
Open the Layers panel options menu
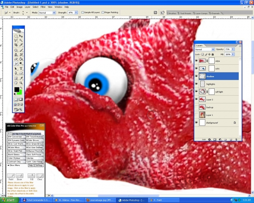(x=240, y=46)
